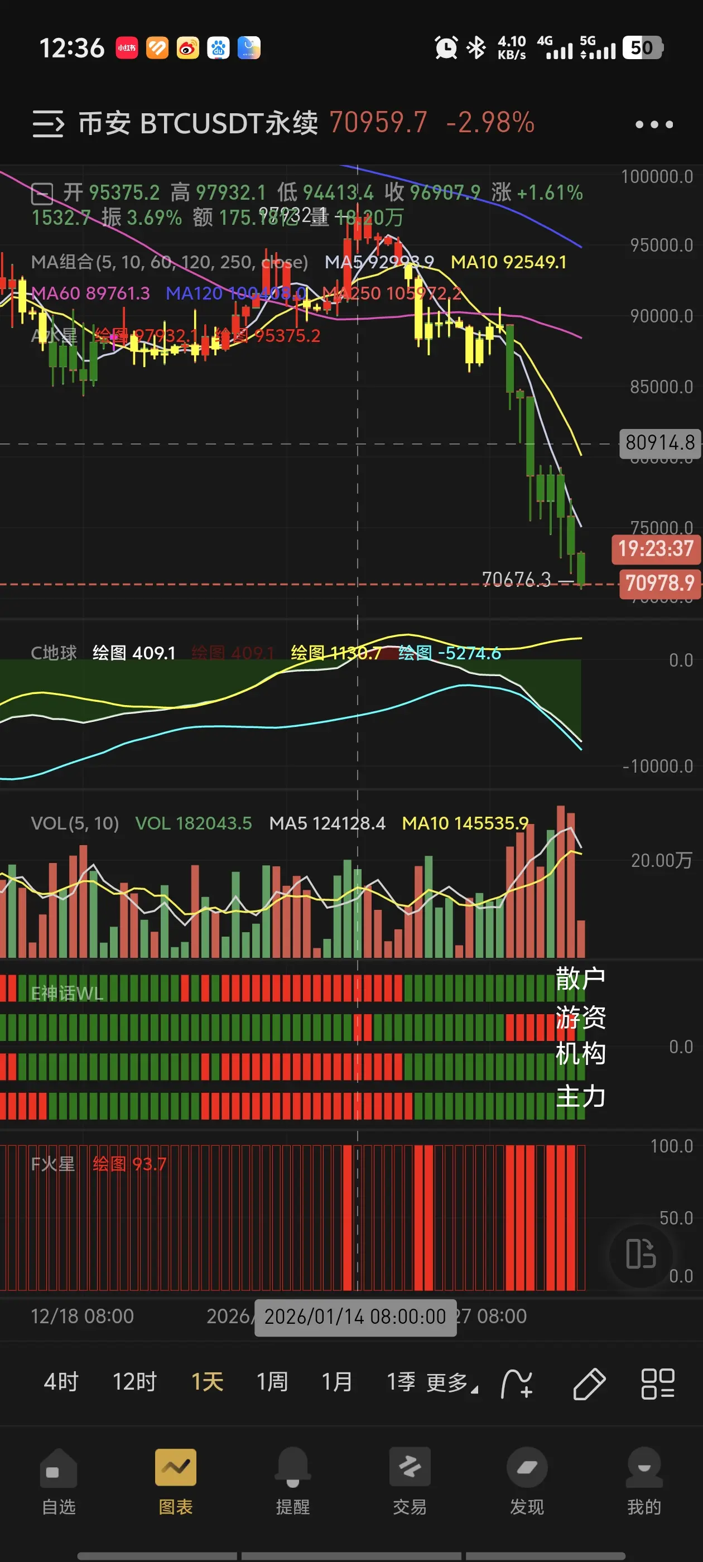Open the add indicator icon

point(517,1383)
